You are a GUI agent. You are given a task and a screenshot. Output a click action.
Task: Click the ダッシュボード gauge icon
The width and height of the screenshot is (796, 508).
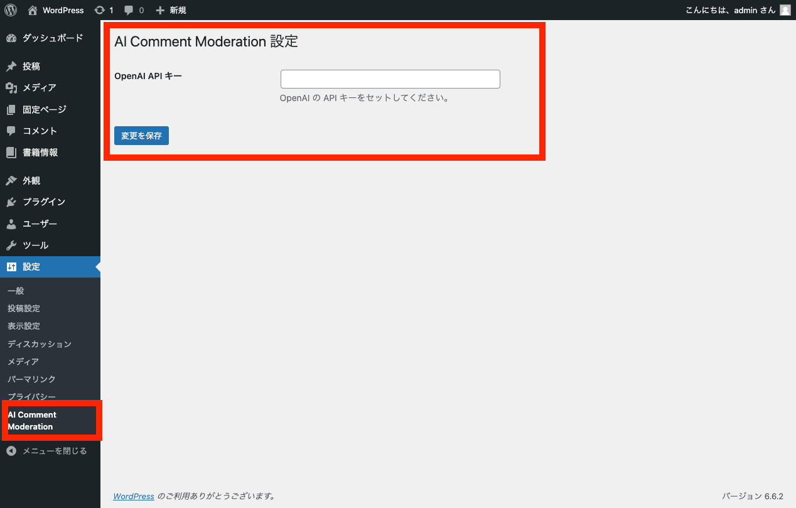click(11, 38)
